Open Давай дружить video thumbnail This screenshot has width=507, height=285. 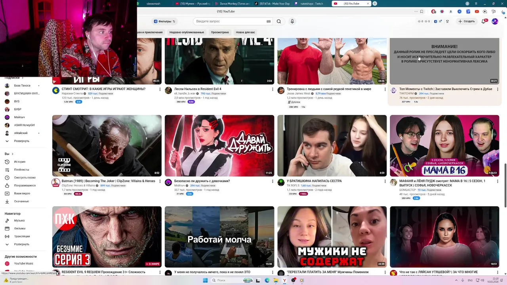[x=219, y=146]
